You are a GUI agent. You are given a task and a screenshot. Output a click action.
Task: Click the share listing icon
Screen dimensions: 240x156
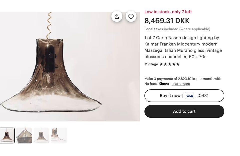[117, 17]
